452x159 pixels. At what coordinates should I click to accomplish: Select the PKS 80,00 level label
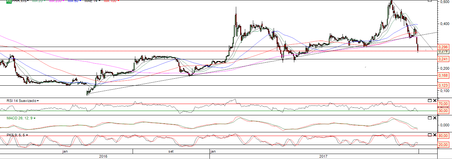pos(443,136)
